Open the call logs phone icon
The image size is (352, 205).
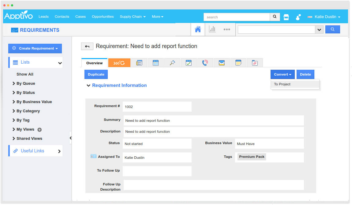(x=205, y=63)
